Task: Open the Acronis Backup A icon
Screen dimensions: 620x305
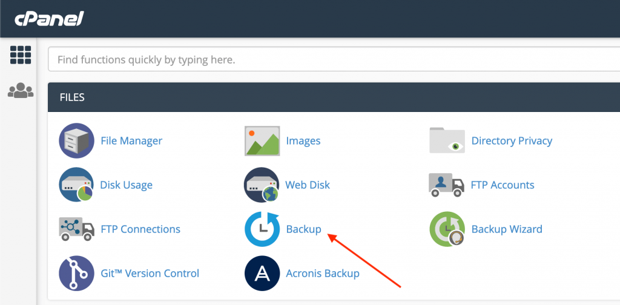Action: [262, 274]
